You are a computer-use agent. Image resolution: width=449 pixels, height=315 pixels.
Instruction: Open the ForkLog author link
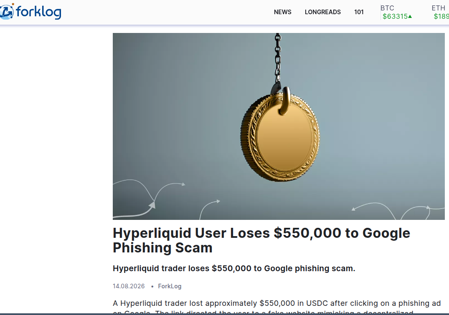point(170,286)
